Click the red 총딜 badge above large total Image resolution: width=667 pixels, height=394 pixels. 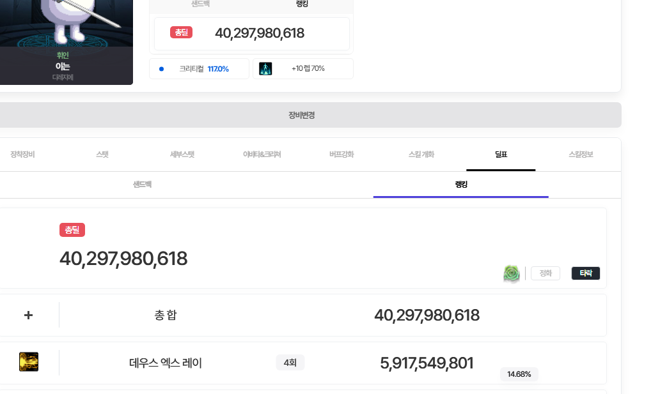pos(72,230)
